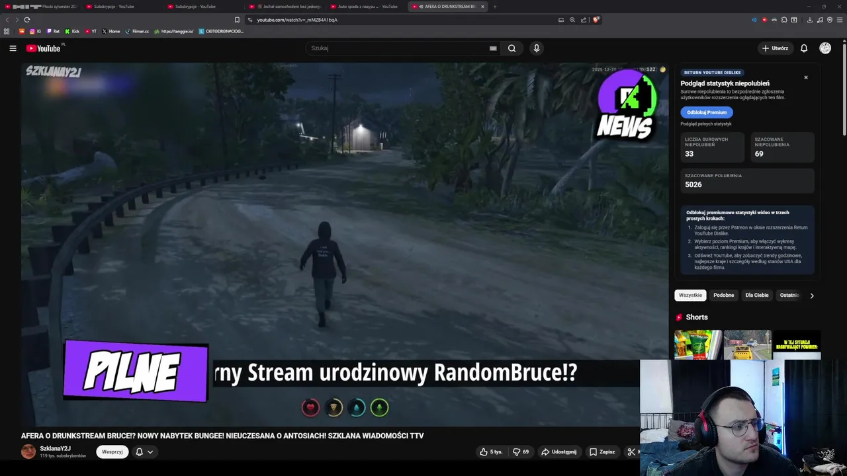Image resolution: width=847 pixels, height=476 pixels.
Task: Open the yellow-text Shorts thumbnail
Action: 797,344
